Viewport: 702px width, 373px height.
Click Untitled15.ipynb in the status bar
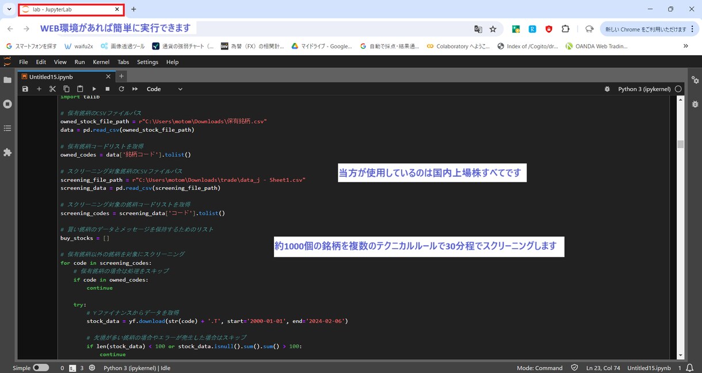tap(649, 368)
